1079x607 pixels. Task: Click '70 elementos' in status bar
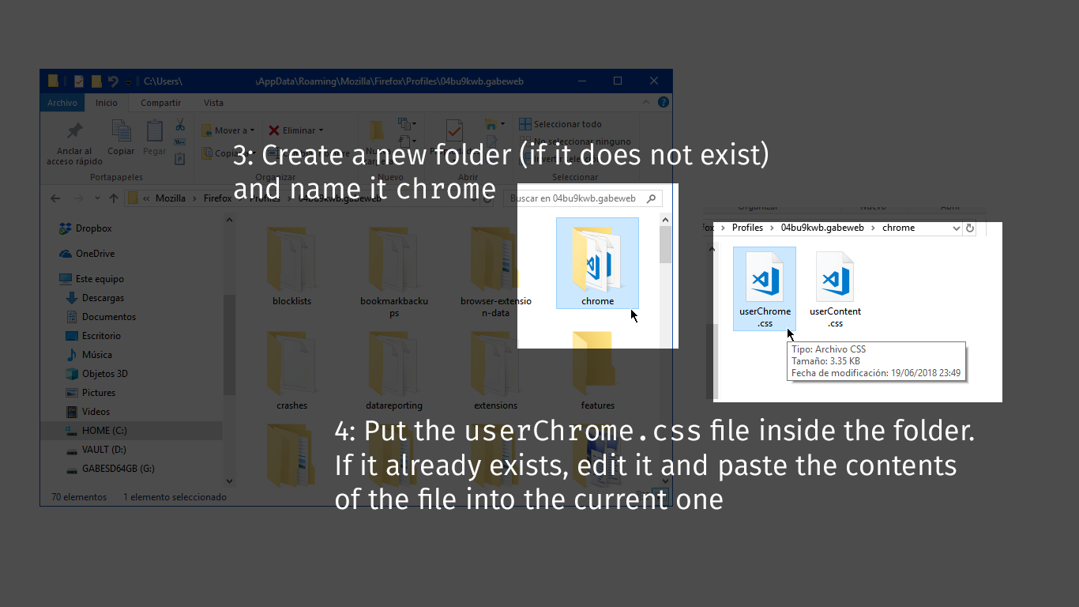79,497
